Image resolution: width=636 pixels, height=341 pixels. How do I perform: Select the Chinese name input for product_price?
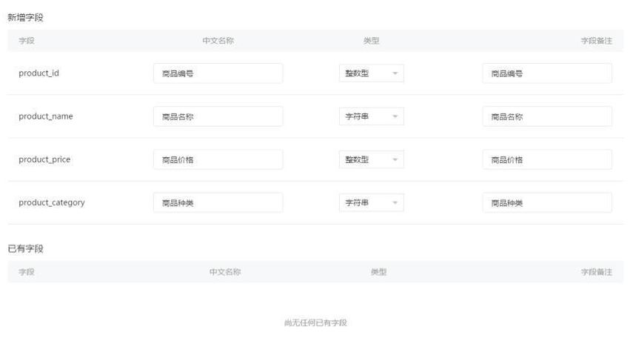(x=218, y=159)
